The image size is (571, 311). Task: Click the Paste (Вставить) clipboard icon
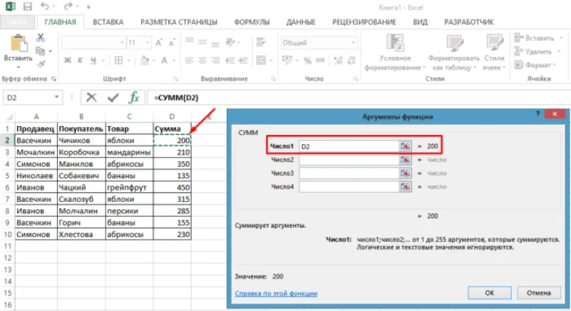coord(19,44)
